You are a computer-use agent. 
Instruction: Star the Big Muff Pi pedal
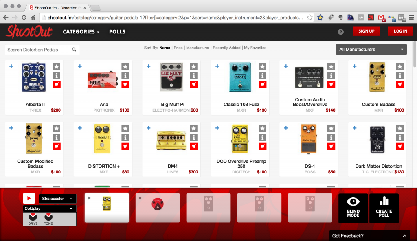coord(193,66)
